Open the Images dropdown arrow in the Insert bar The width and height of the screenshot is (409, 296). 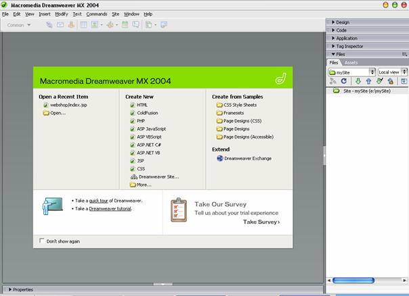click(x=102, y=25)
